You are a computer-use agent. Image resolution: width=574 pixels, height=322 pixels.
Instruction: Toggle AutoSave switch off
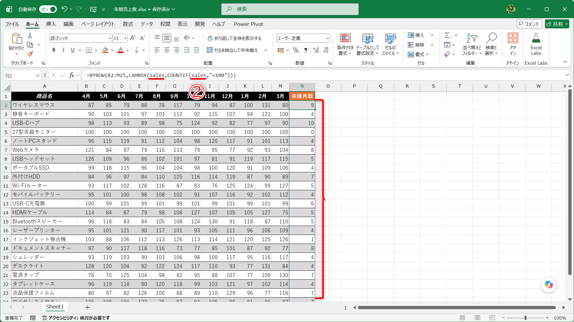[48, 9]
